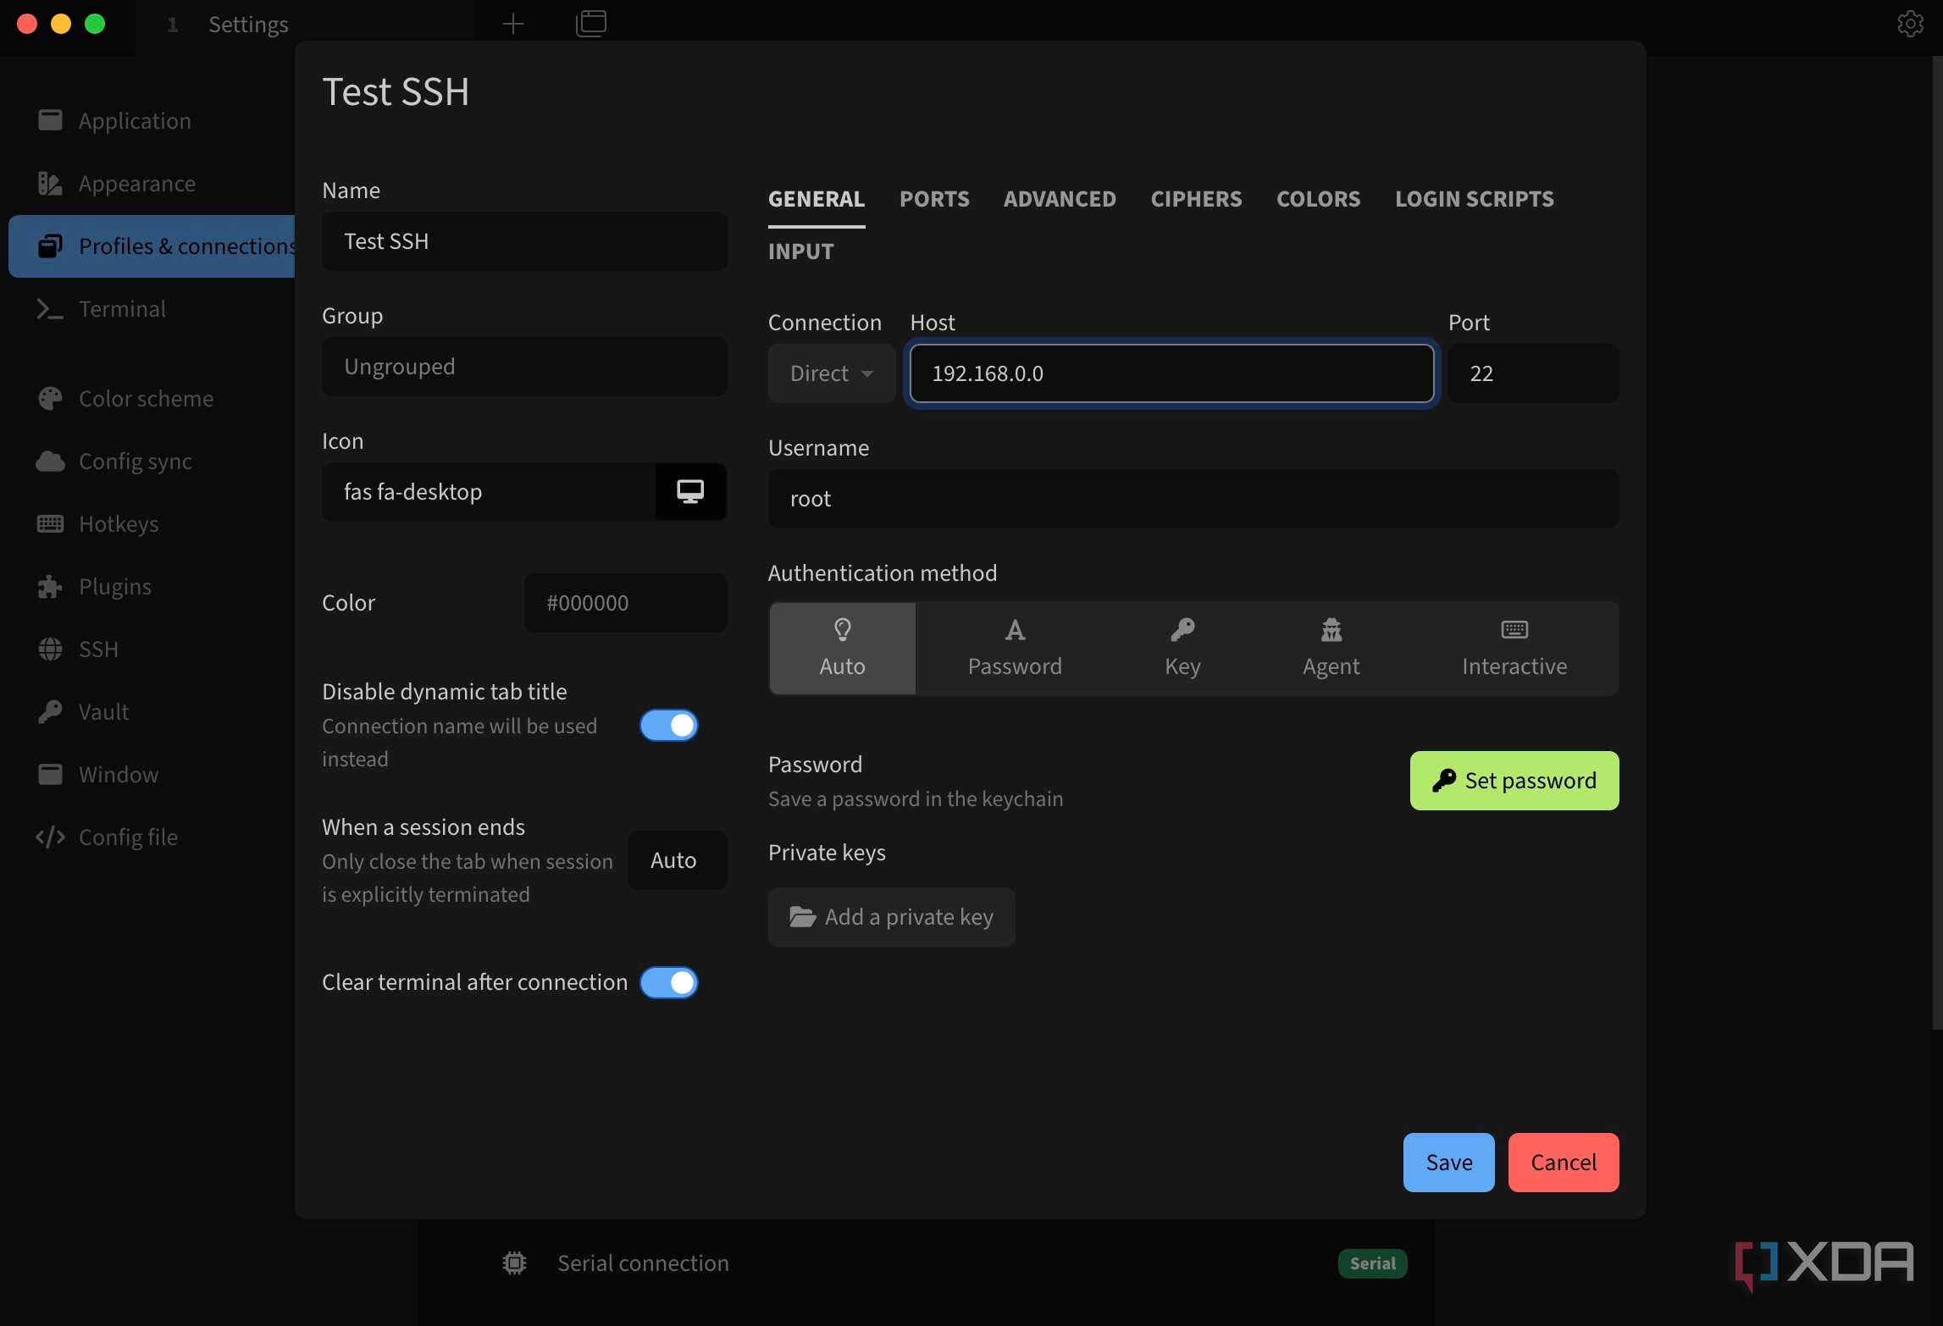The image size is (1943, 1326).
Task: Switch to the INPUT tab
Action: point(800,251)
